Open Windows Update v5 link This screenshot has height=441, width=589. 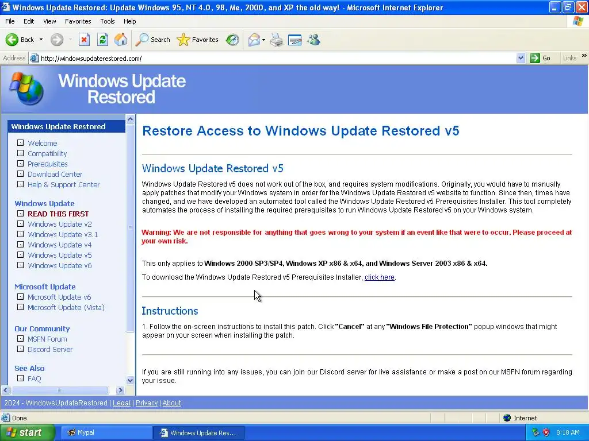[60, 255]
